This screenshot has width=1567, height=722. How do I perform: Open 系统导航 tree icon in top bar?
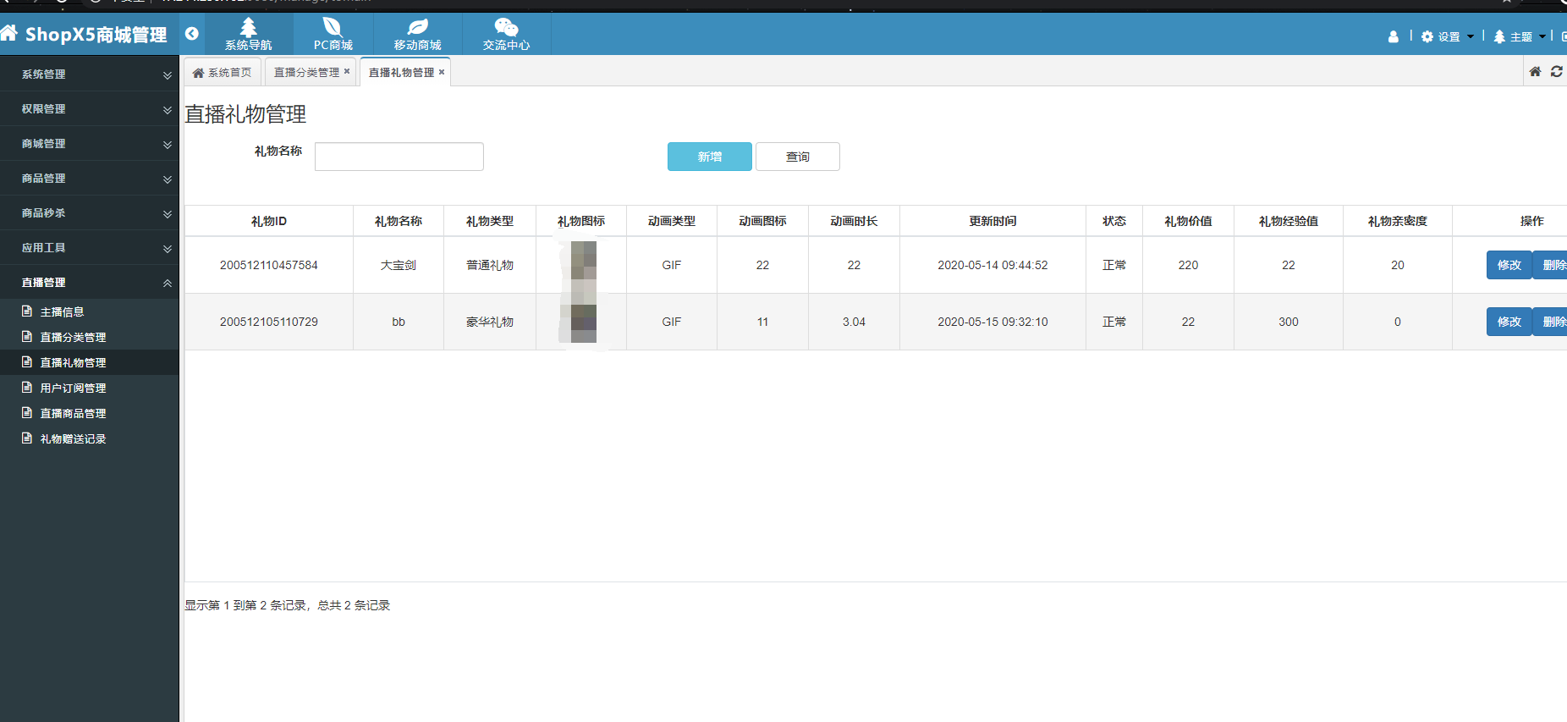[x=249, y=26]
